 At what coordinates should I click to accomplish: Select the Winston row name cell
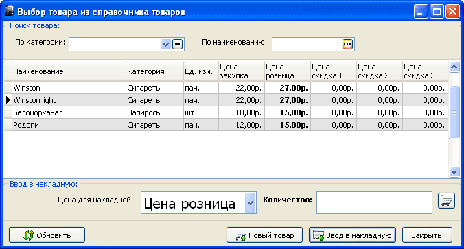pyautogui.click(x=69, y=88)
